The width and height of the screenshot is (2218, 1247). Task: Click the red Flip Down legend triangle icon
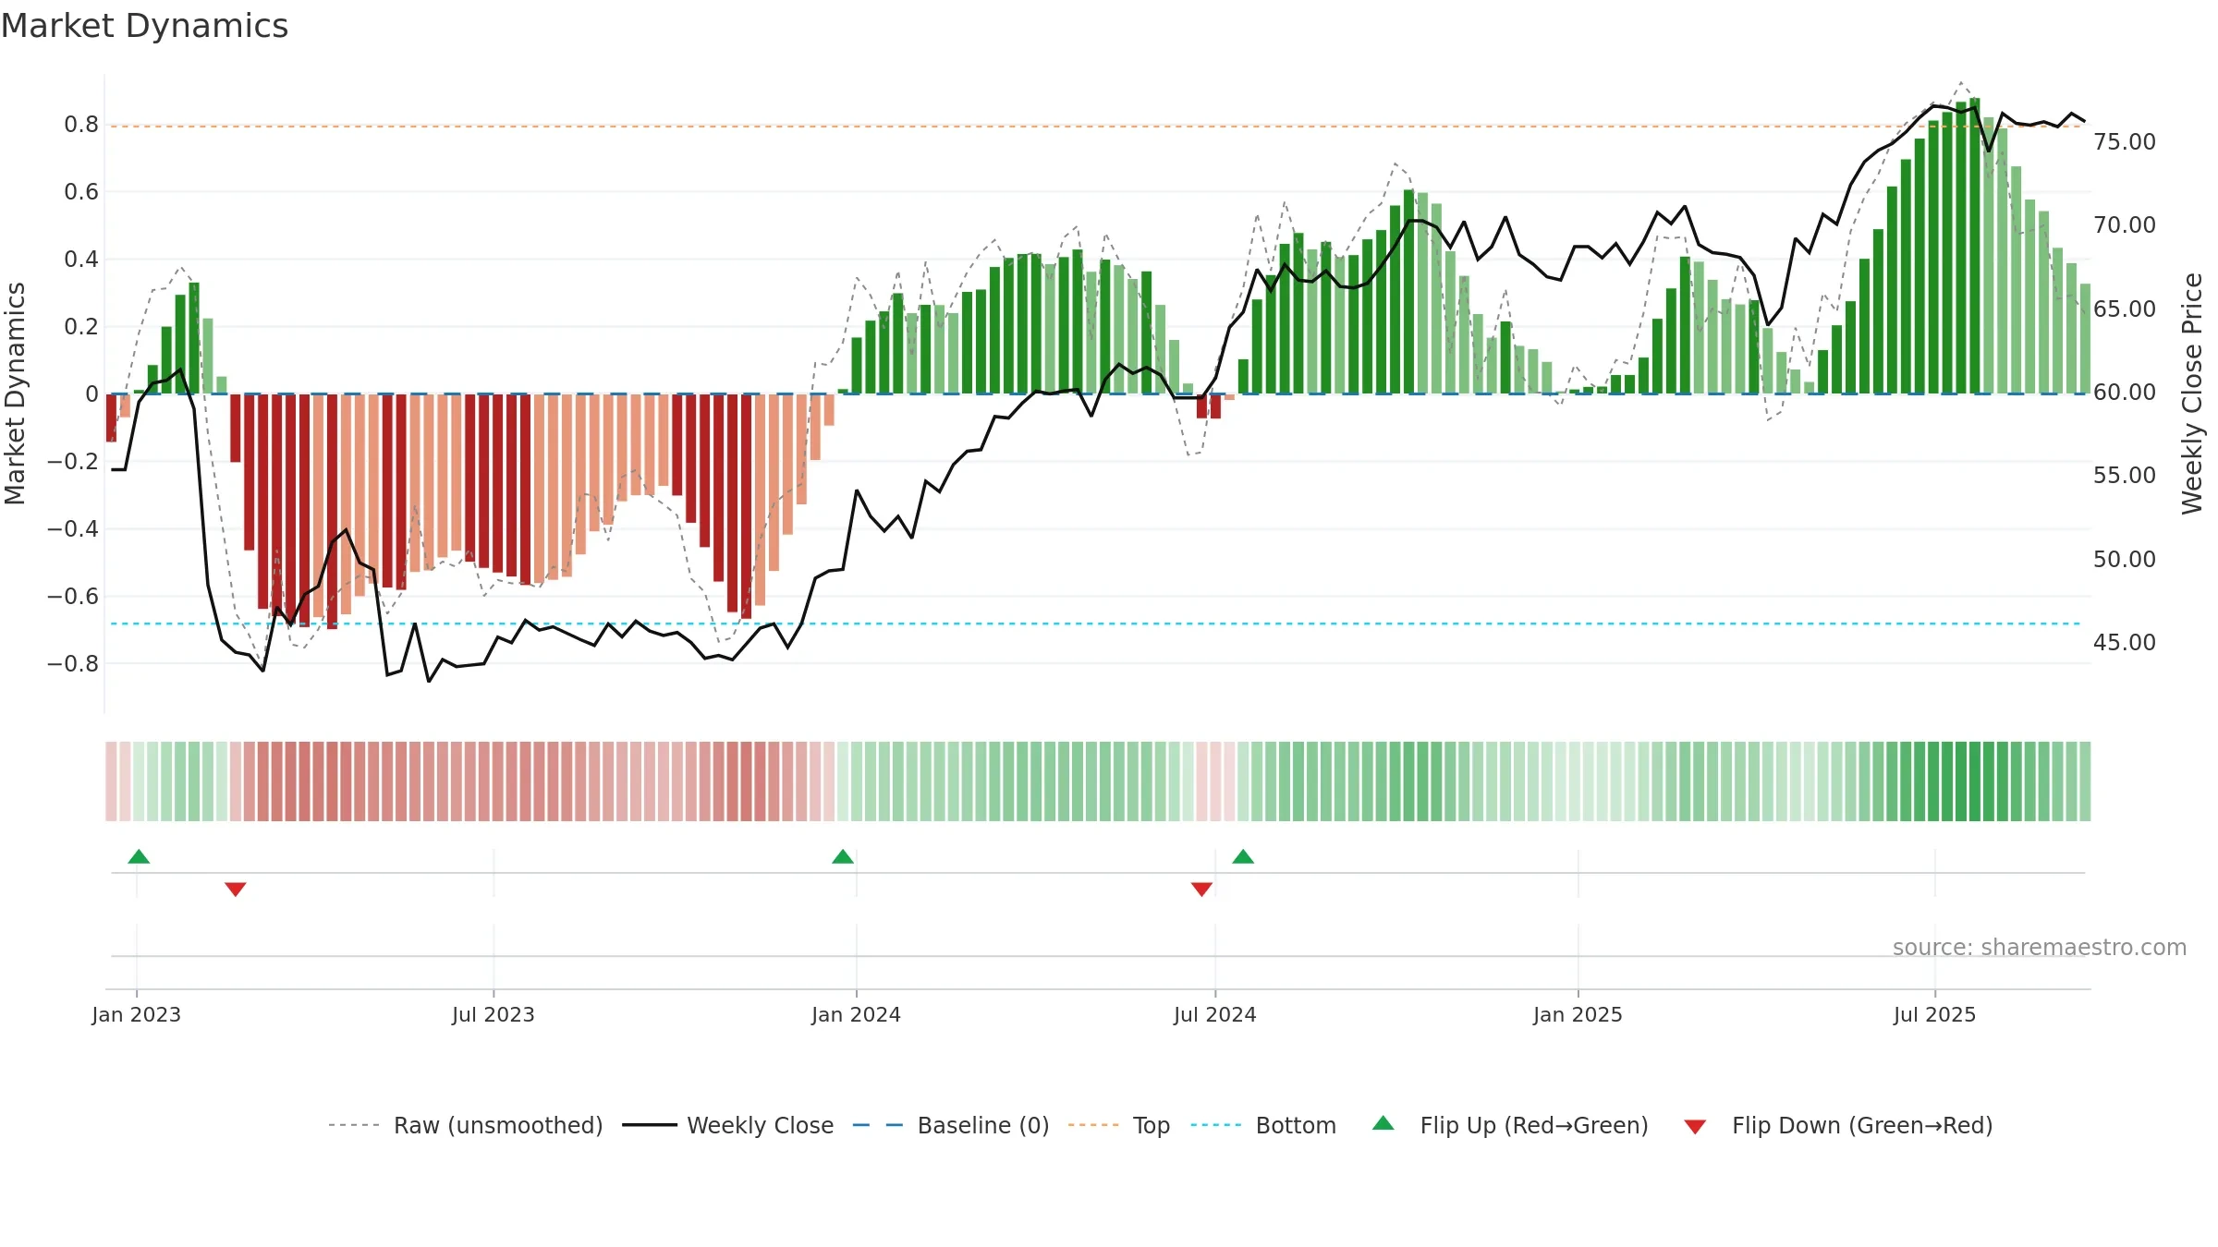(x=1695, y=1127)
